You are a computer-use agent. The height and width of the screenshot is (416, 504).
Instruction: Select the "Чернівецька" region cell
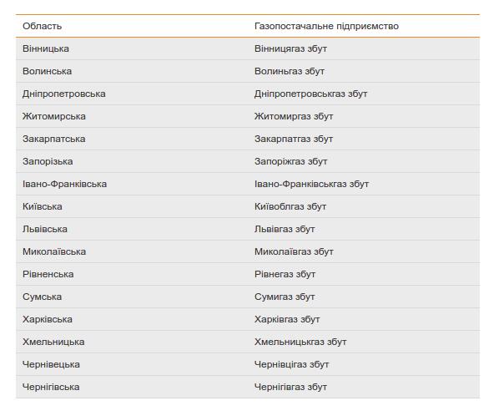pos(52,364)
